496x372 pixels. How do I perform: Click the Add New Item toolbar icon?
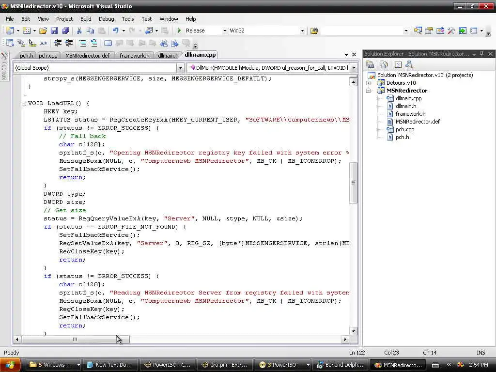pyautogui.click(x=27, y=31)
